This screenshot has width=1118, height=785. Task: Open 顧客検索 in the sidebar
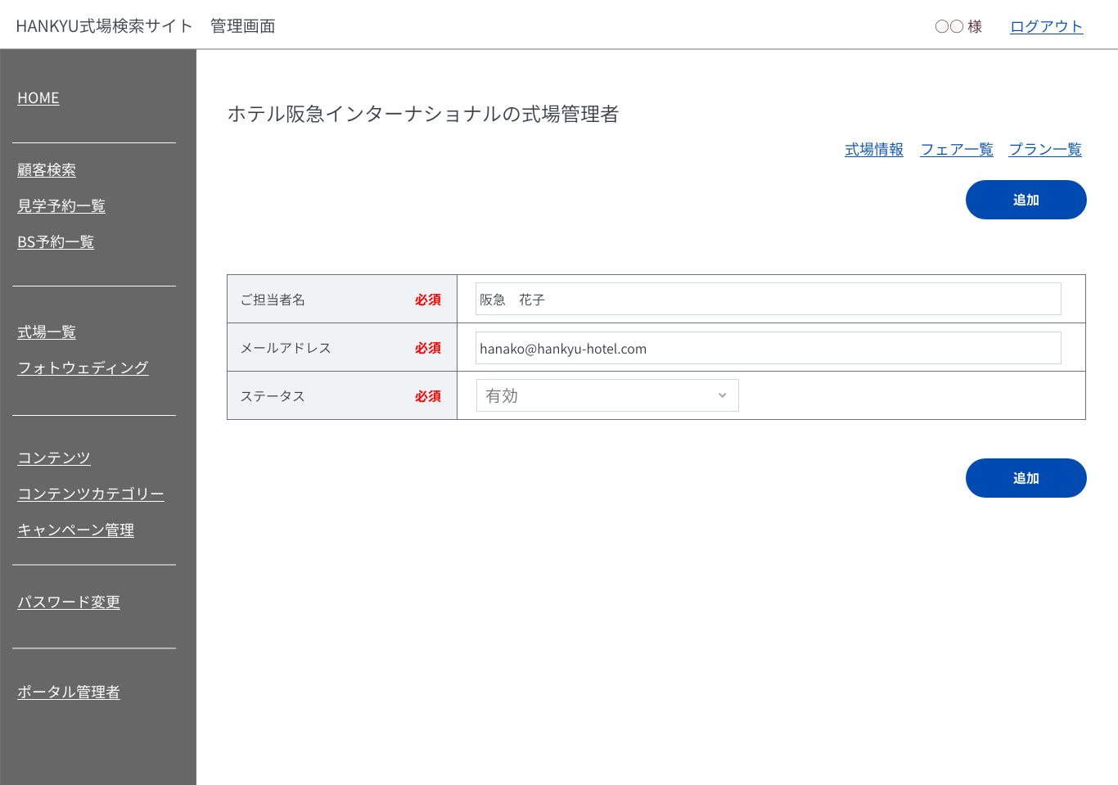tap(47, 170)
